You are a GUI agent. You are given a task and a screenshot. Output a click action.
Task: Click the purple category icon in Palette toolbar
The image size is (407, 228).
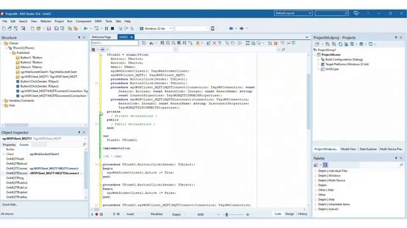(x=325, y=165)
